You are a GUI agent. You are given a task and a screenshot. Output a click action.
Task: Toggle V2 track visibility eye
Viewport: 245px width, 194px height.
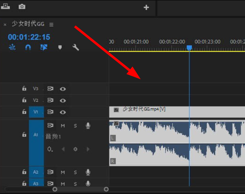[x=63, y=100]
